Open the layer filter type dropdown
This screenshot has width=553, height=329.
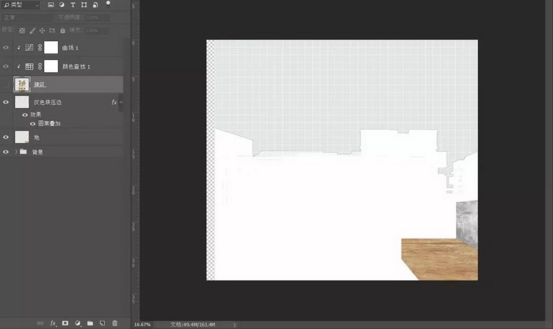click(21, 5)
